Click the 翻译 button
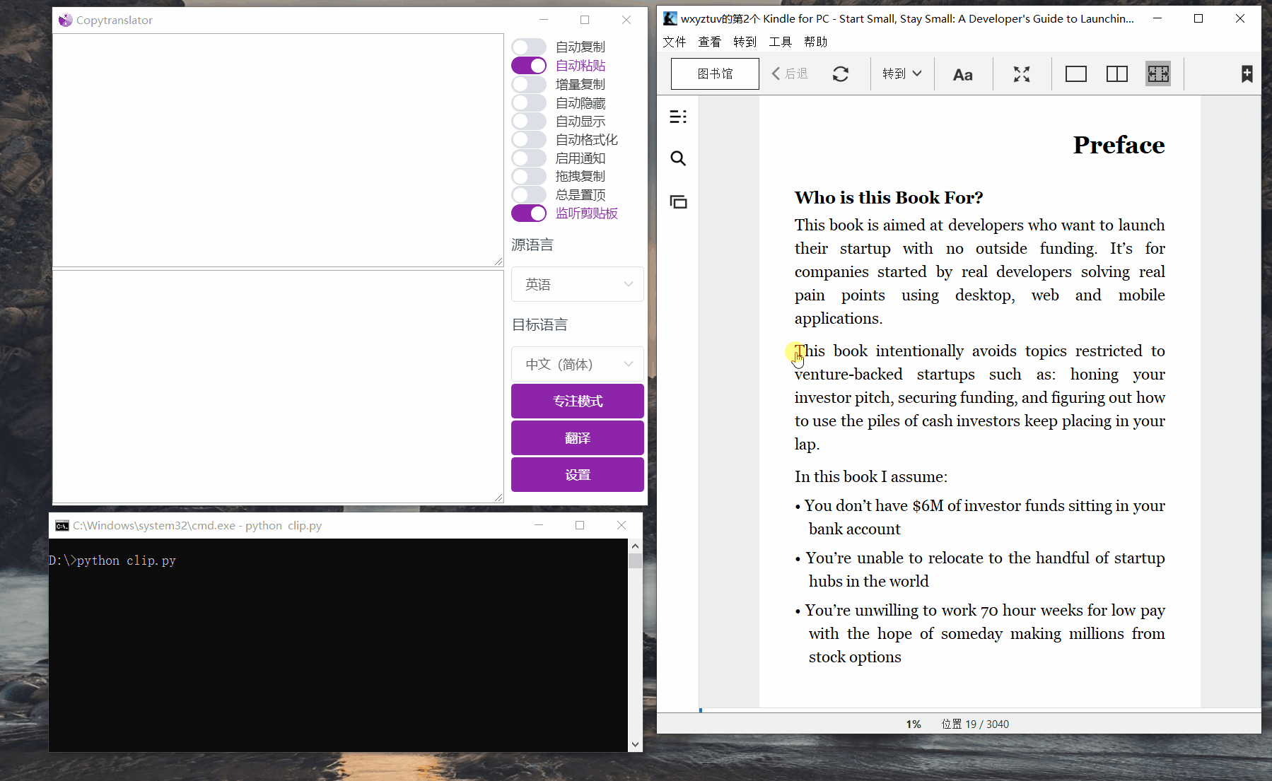This screenshot has height=781, width=1272. (577, 438)
